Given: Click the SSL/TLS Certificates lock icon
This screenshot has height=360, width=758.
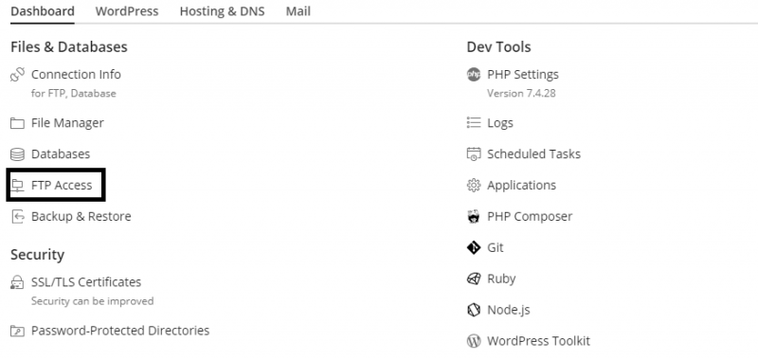Looking at the screenshot, I should click(17, 282).
